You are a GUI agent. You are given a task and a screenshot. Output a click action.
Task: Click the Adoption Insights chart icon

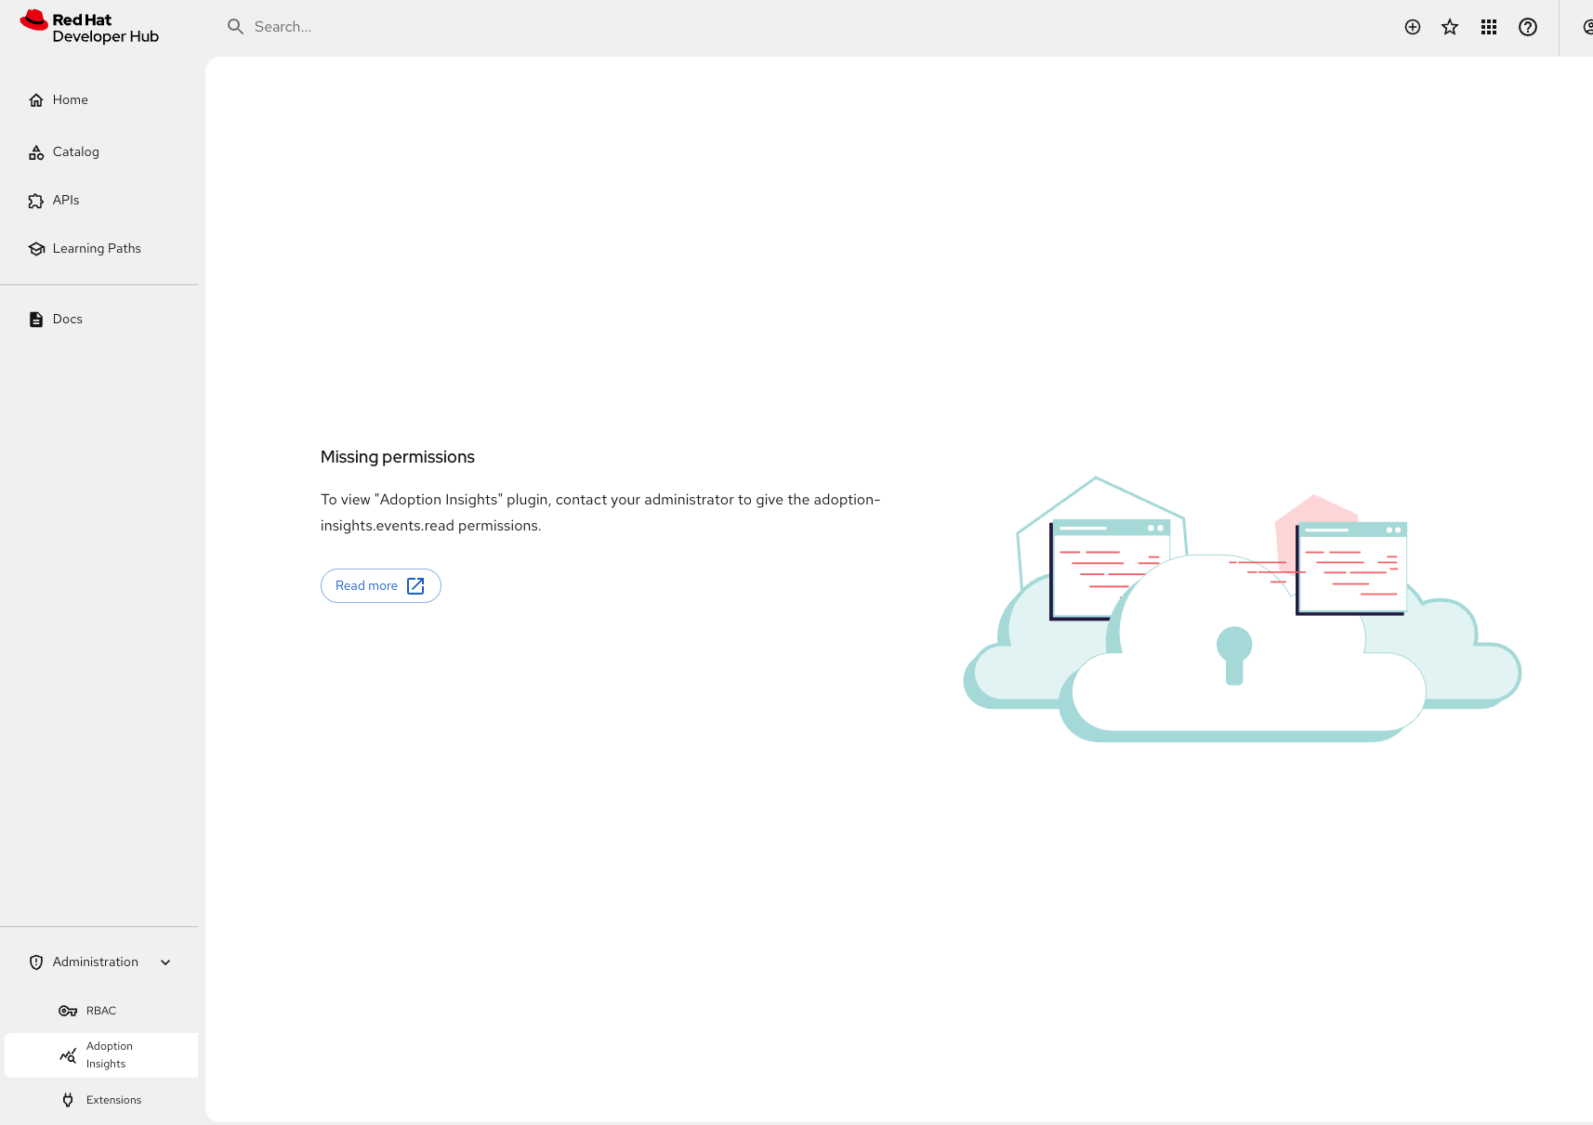[68, 1055]
